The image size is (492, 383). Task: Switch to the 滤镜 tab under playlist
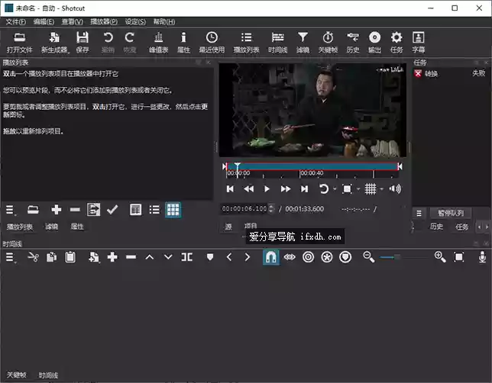point(51,227)
